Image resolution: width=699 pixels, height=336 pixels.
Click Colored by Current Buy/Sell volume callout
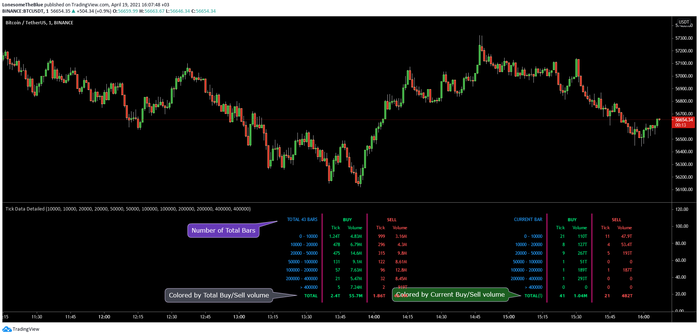[x=450, y=294]
